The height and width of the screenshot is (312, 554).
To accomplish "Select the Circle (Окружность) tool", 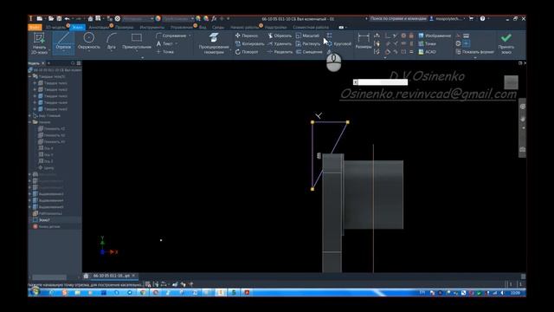I will click(x=88, y=41).
